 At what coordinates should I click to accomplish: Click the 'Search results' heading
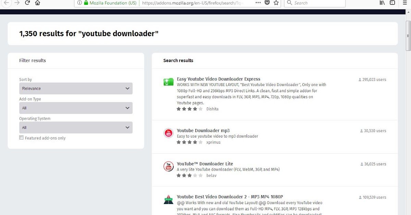(178, 60)
